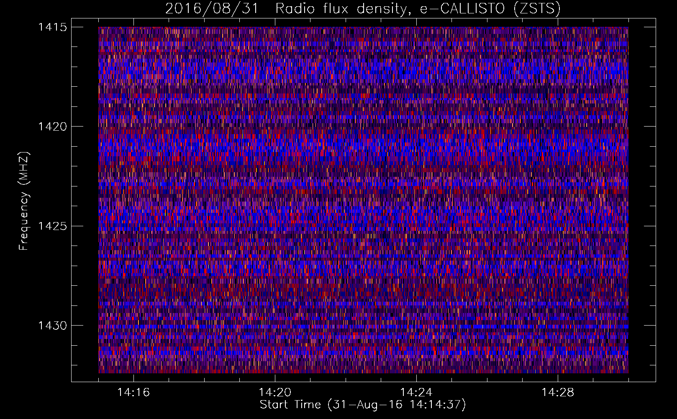
Task: Click the 14:20 time axis label
Action: pyautogui.click(x=275, y=393)
